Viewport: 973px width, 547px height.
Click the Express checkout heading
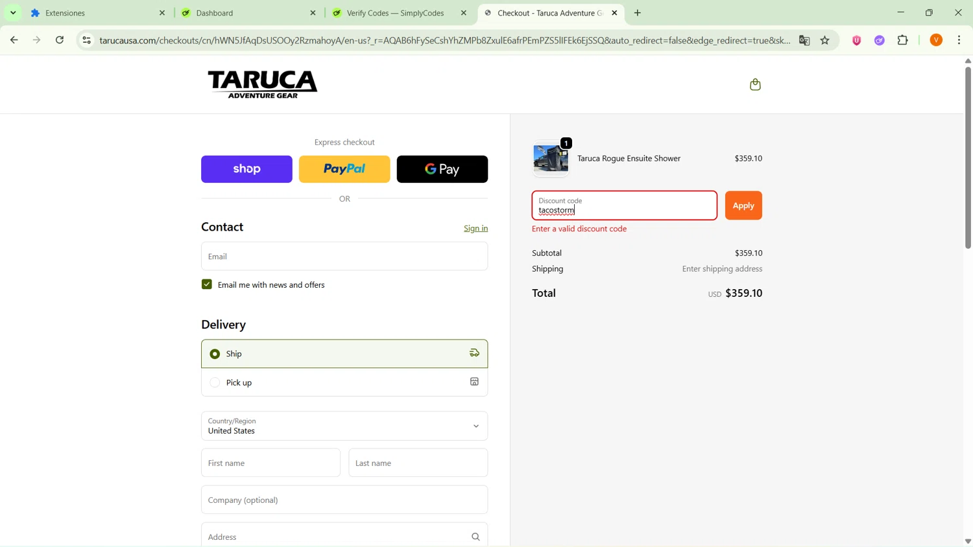coord(344,142)
